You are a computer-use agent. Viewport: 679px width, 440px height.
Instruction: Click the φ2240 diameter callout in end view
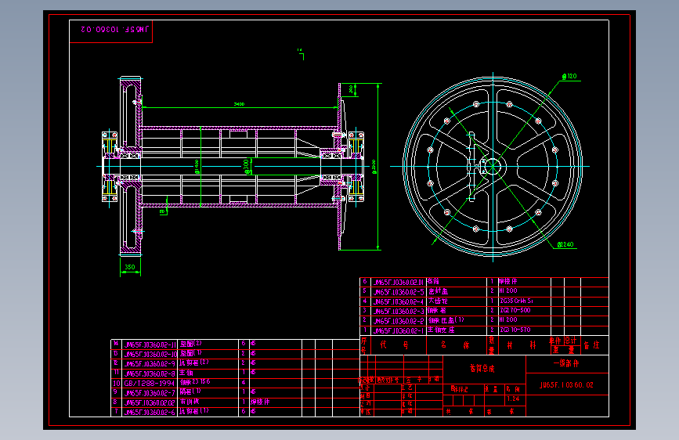[565, 245]
